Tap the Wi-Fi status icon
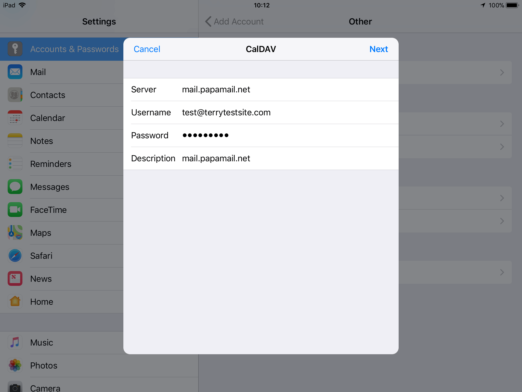This screenshot has width=522, height=392. click(22, 5)
